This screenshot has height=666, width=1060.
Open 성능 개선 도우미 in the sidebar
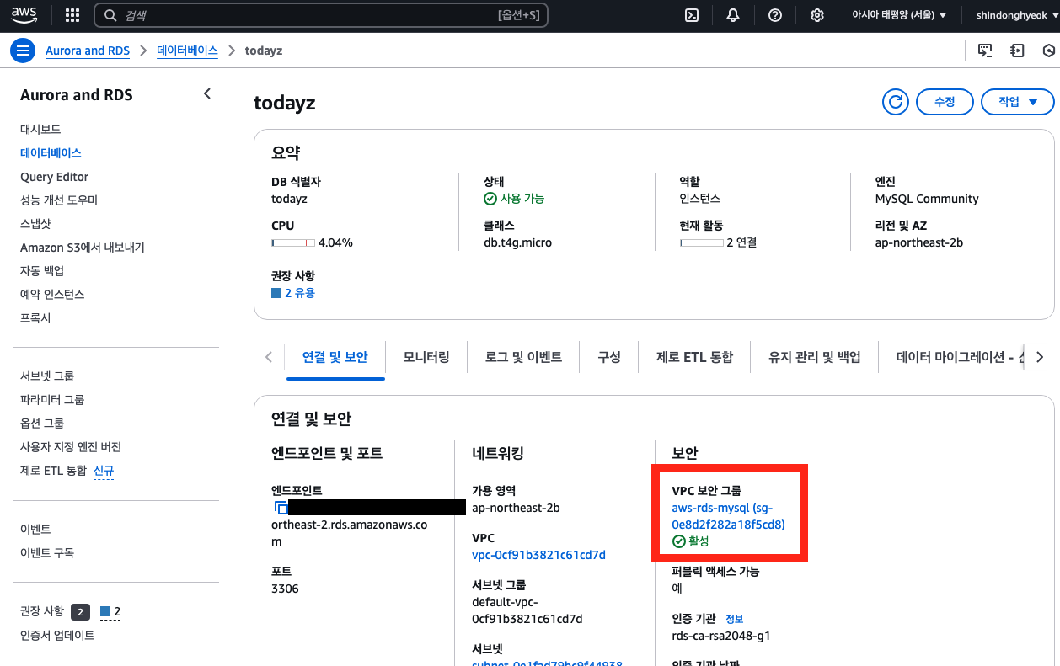click(59, 200)
